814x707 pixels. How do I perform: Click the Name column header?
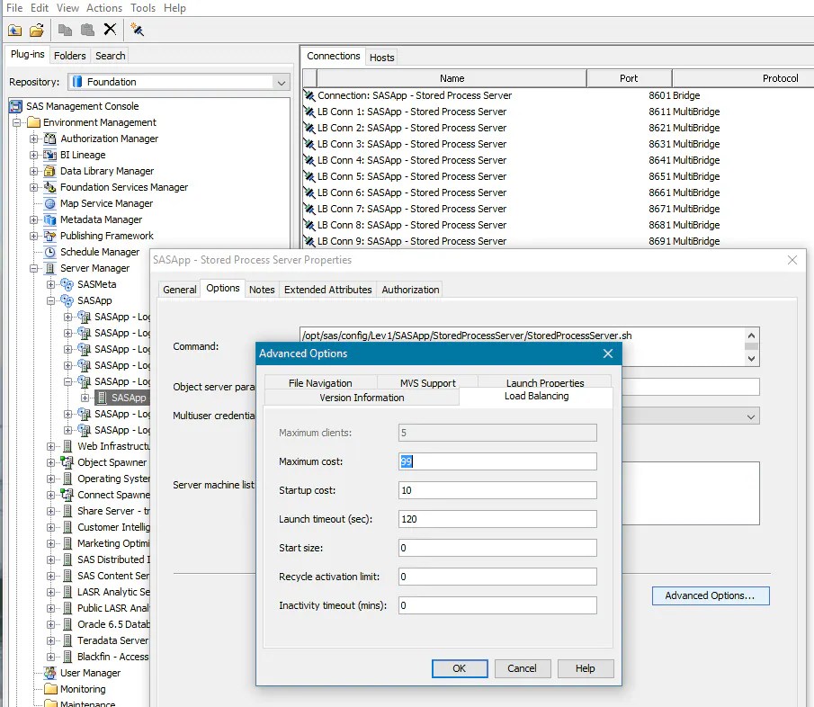click(x=452, y=78)
